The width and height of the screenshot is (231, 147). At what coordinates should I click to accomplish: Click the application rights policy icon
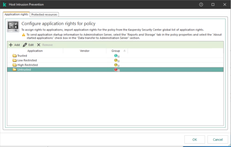[13, 26]
